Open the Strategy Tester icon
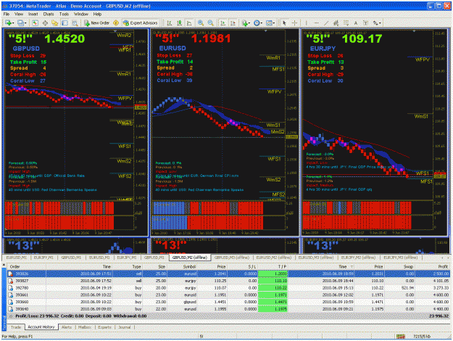This screenshot has width=453, height=341. coord(75,22)
